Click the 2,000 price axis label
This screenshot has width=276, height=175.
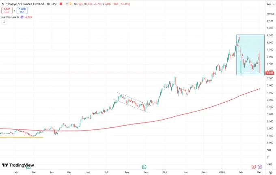pyautogui.click(x=270, y=129)
